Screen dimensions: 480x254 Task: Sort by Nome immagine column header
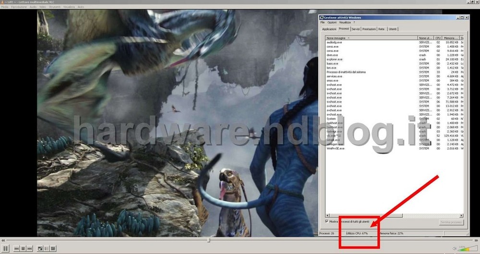pyautogui.click(x=372, y=38)
